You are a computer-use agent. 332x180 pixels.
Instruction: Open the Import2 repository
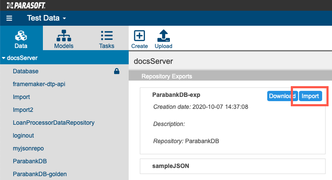[23, 110]
